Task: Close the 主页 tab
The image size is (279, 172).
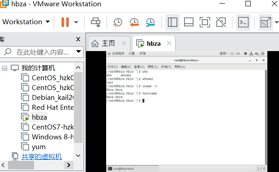Action: [x=124, y=43]
